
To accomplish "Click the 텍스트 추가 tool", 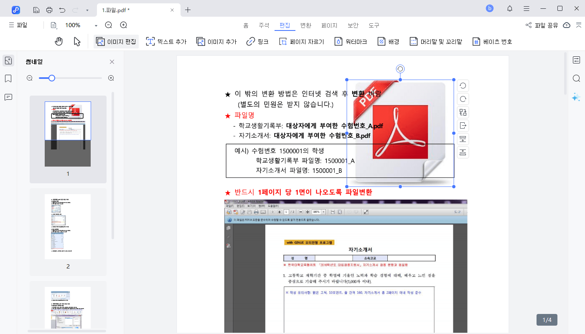I will [166, 41].
